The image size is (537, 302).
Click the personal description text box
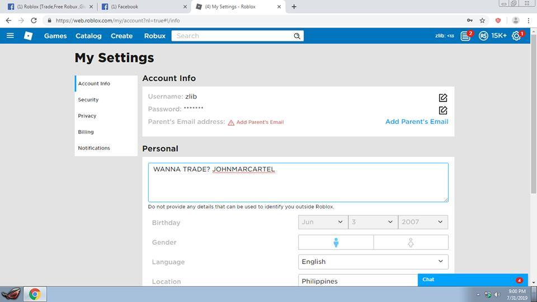pyautogui.click(x=298, y=182)
